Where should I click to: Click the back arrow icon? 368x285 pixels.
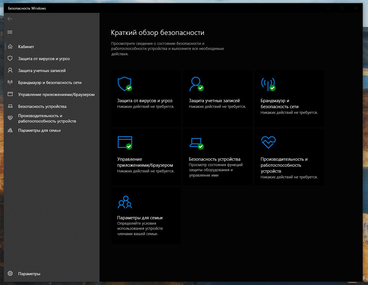pos(10,19)
